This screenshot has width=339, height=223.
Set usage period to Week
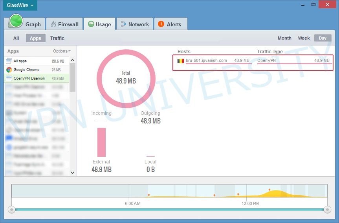304,38
